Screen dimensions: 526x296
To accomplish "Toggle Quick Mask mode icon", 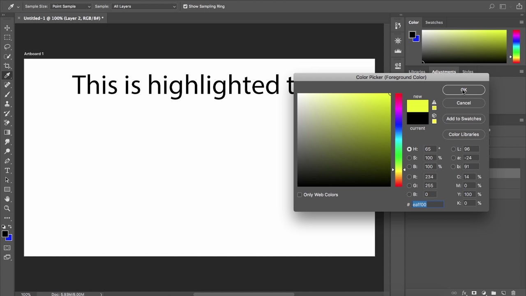I will point(7,248).
